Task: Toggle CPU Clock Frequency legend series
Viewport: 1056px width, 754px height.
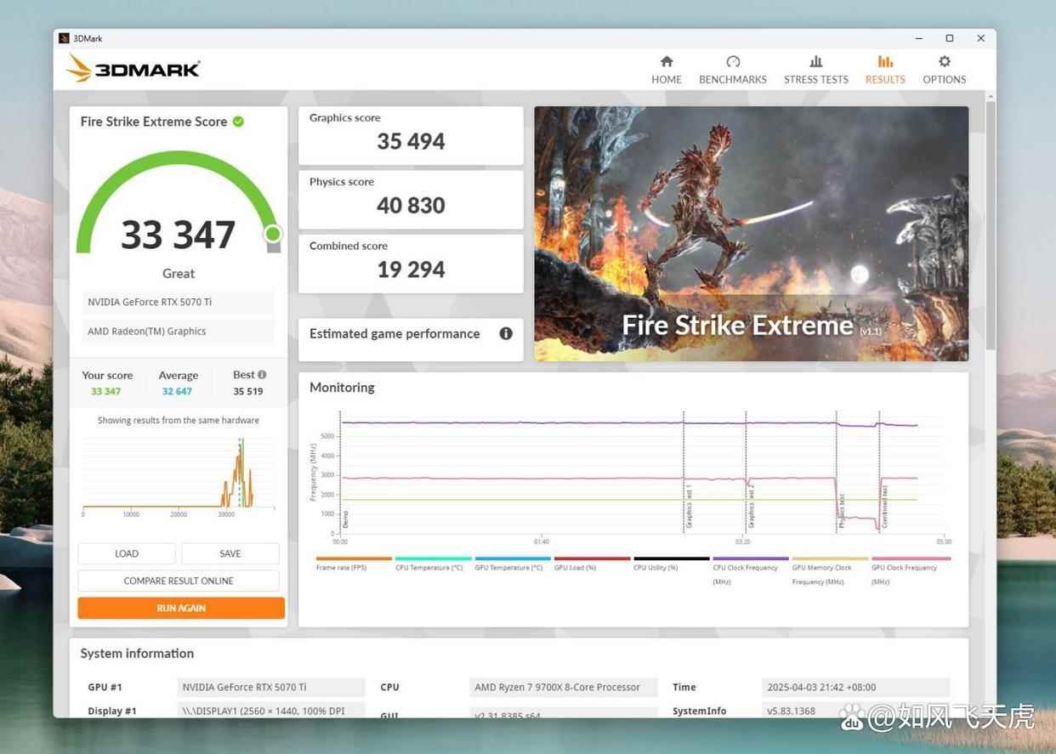Action: [745, 567]
